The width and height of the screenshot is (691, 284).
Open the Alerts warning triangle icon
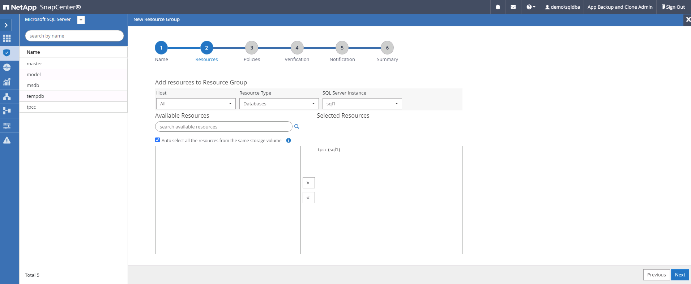point(7,140)
